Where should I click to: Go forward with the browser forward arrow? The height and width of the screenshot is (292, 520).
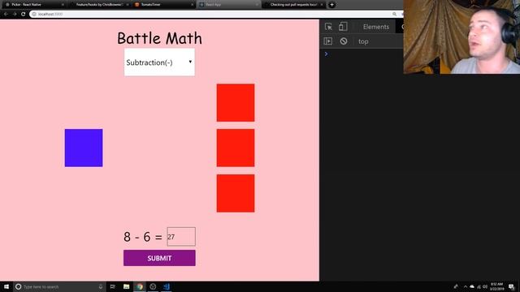pyautogui.click(x=15, y=14)
